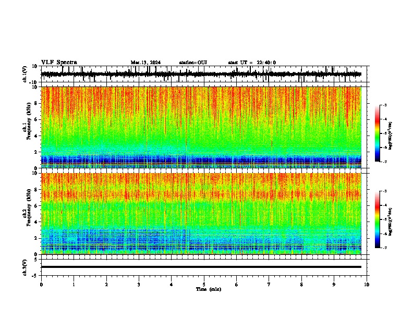The height and width of the screenshot is (319, 413).
Task: Click the ch.2 spectrogram panel
Action: pyautogui.click(x=201, y=214)
